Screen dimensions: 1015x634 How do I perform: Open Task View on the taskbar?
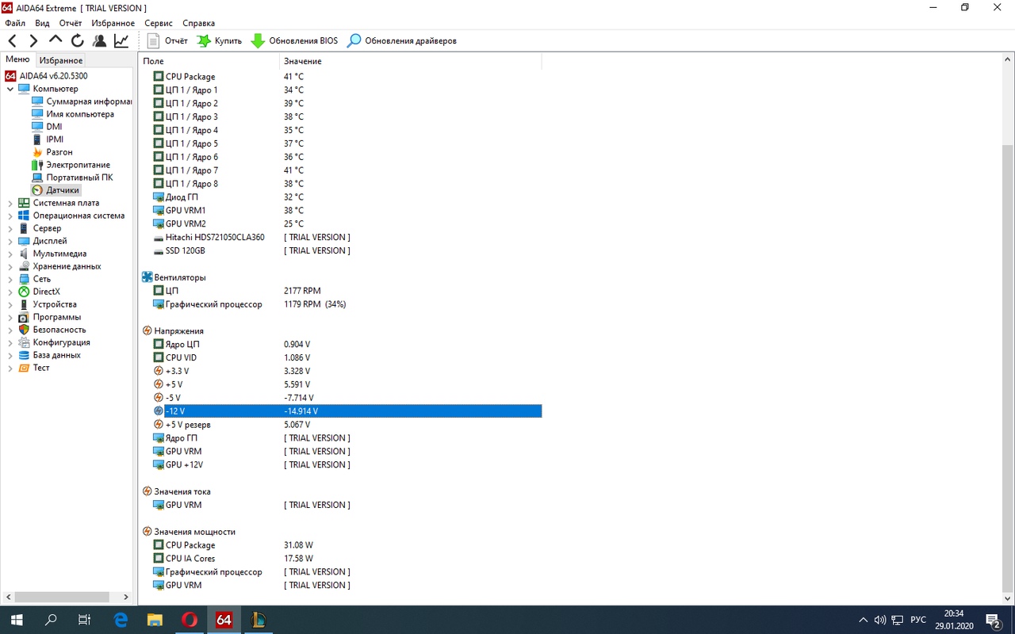85,620
